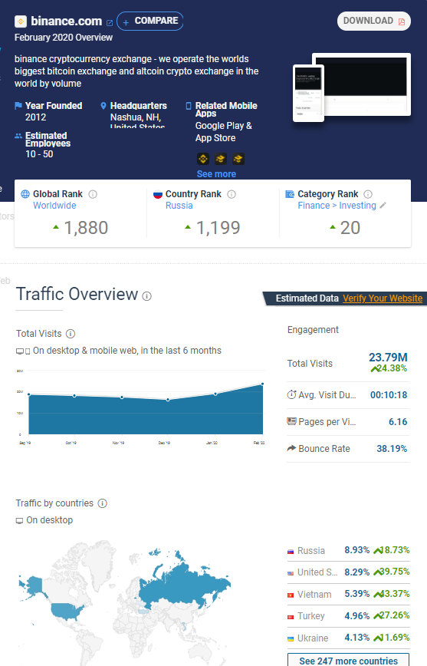Click the Global Rank info icon

coord(93,194)
